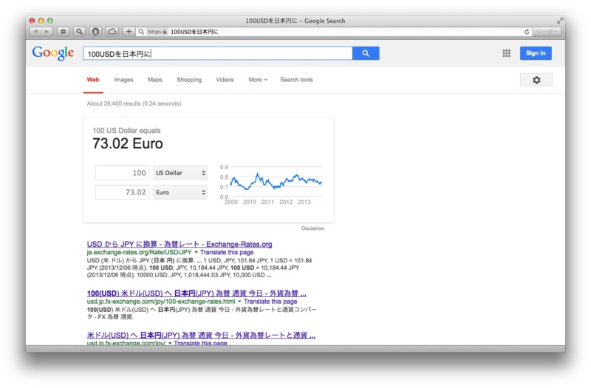Switch to the Maps tab

[155, 80]
